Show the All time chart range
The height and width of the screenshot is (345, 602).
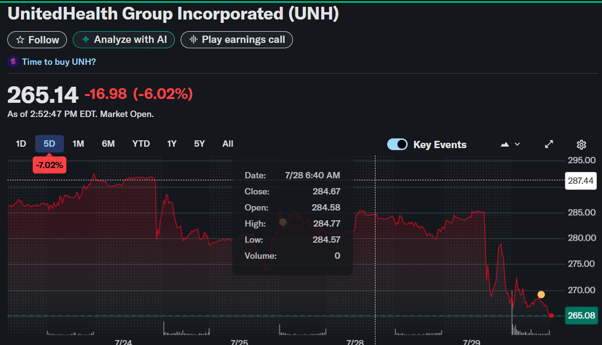[228, 144]
